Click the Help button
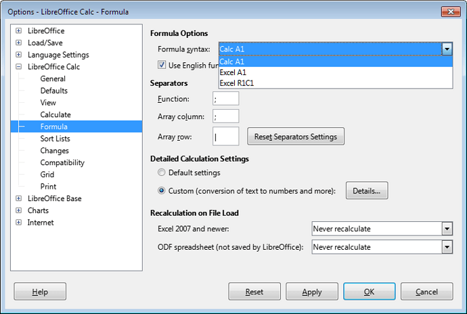This screenshot has width=467, height=314. 40,292
